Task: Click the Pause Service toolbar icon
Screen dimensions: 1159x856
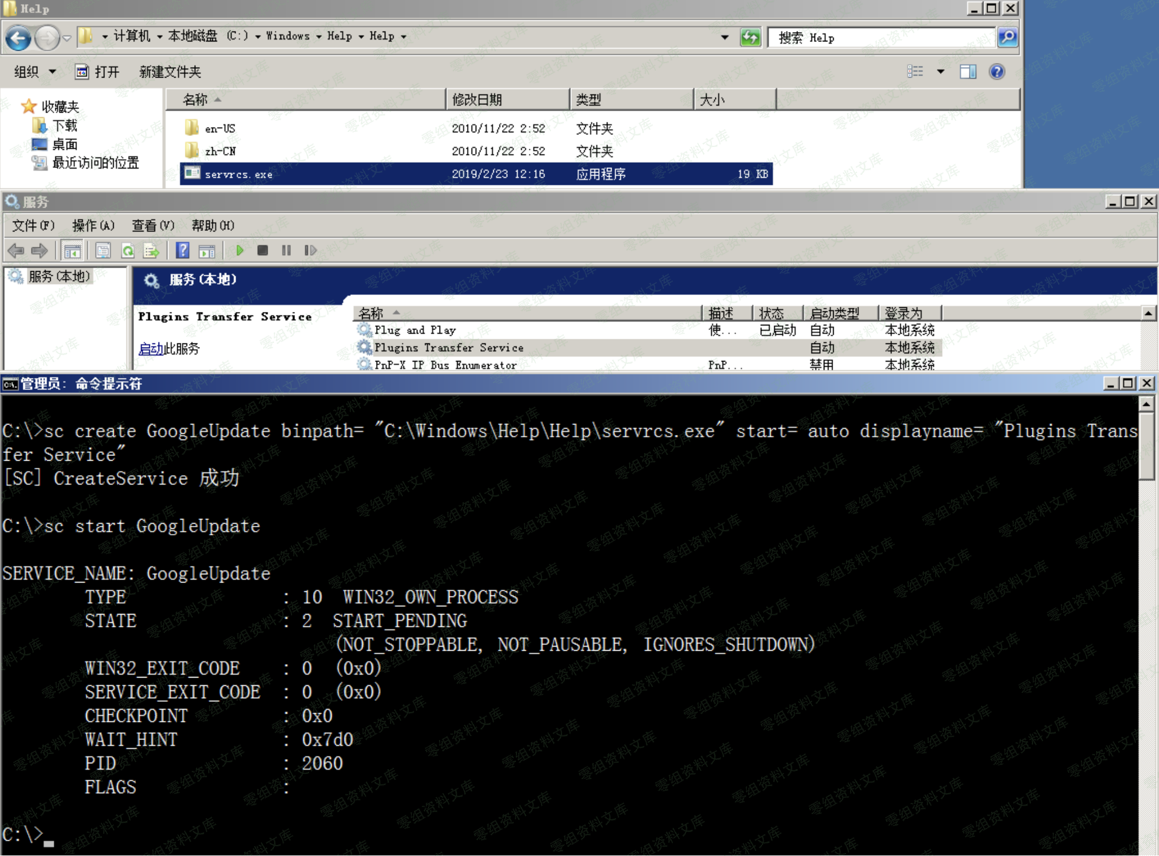Action: (x=286, y=251)
